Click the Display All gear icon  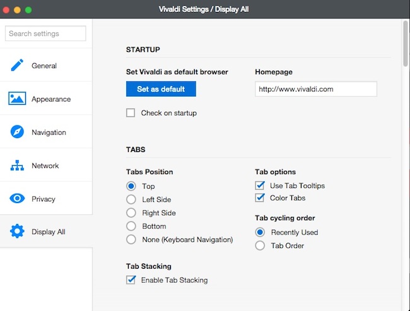(17, 232)
